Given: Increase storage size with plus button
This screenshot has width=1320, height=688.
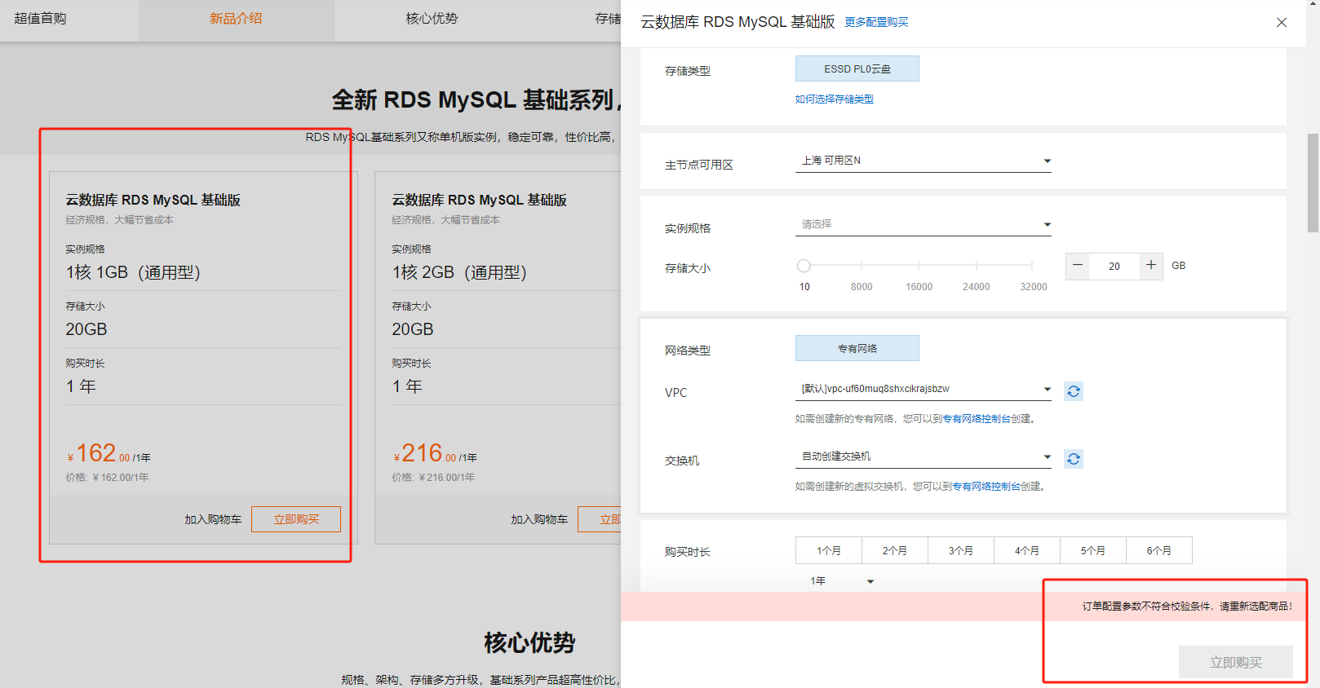Looking at the screenshot, I should 1151,266.
